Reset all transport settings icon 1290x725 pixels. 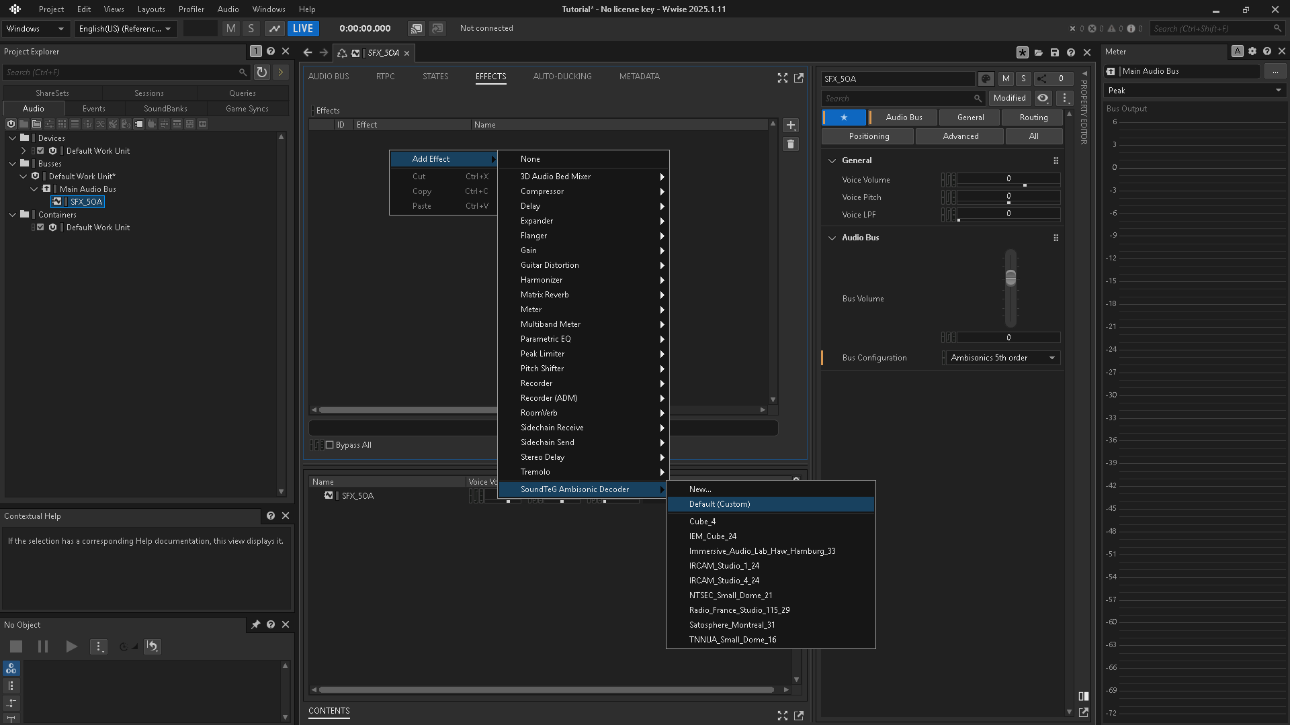153,646
